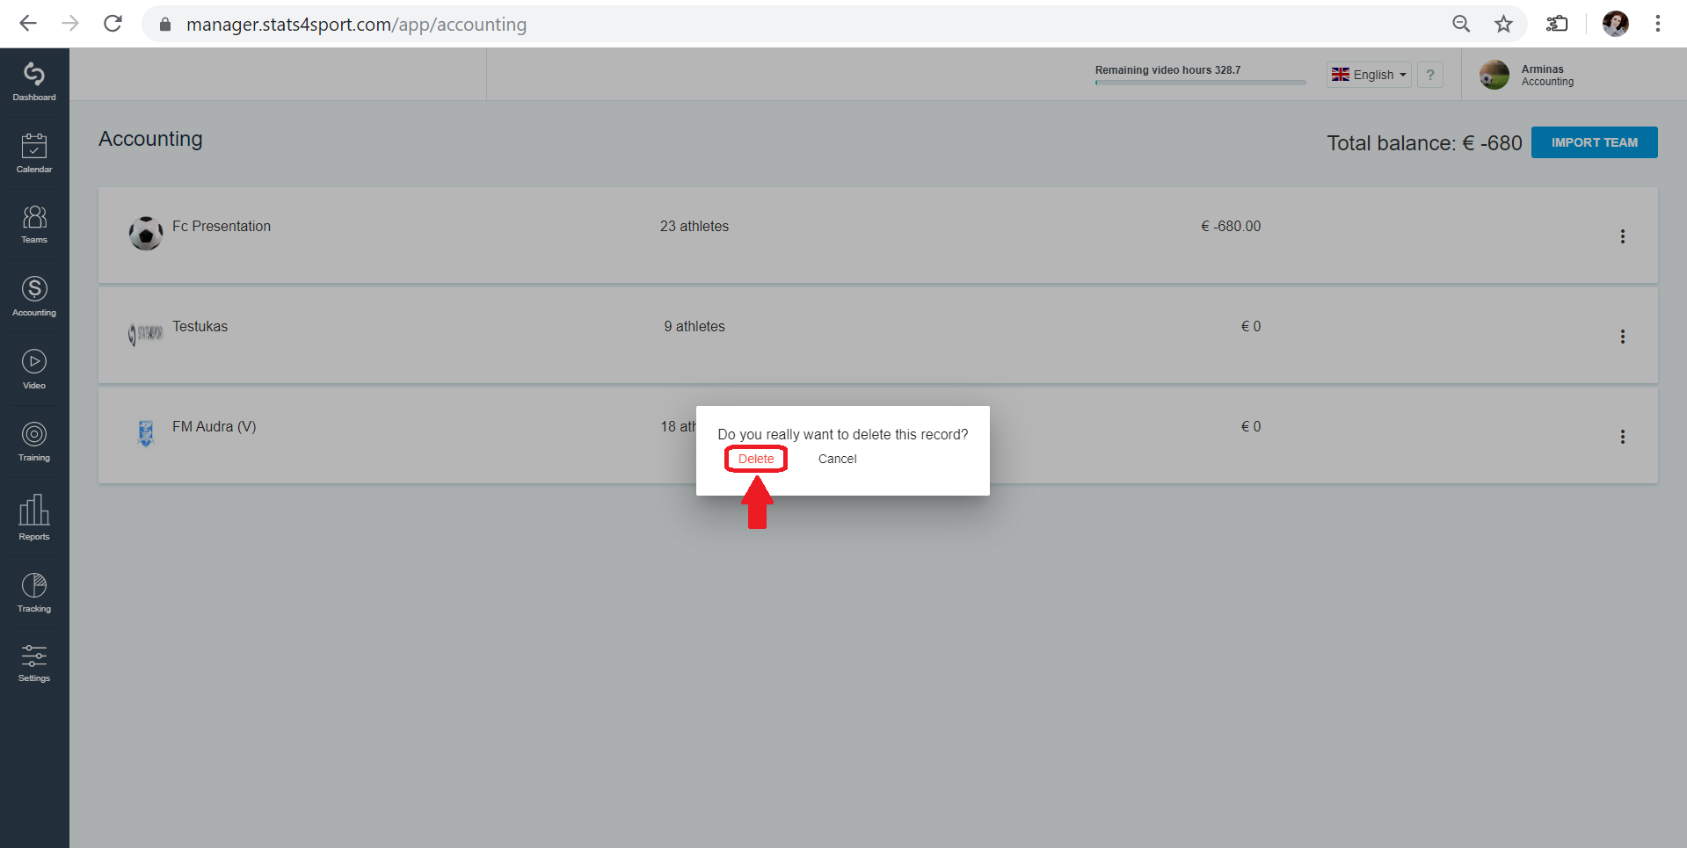Open the Chrome three-dot menu

click(x=1658, y=24)
